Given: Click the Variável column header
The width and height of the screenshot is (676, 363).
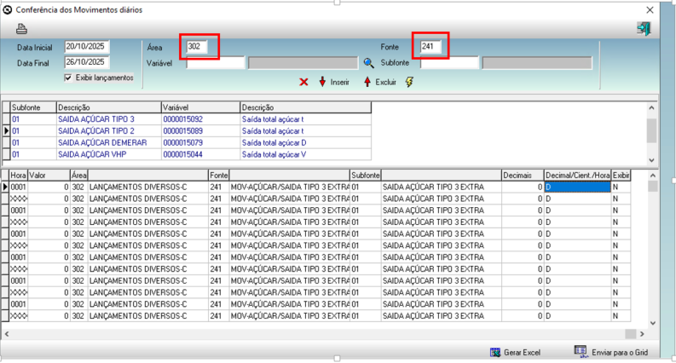Looking at the screenshot, I should click(x=200, y=107).
